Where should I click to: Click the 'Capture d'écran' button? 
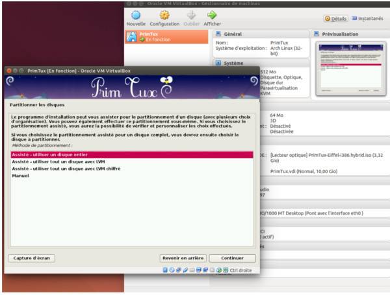click(32, 258)
